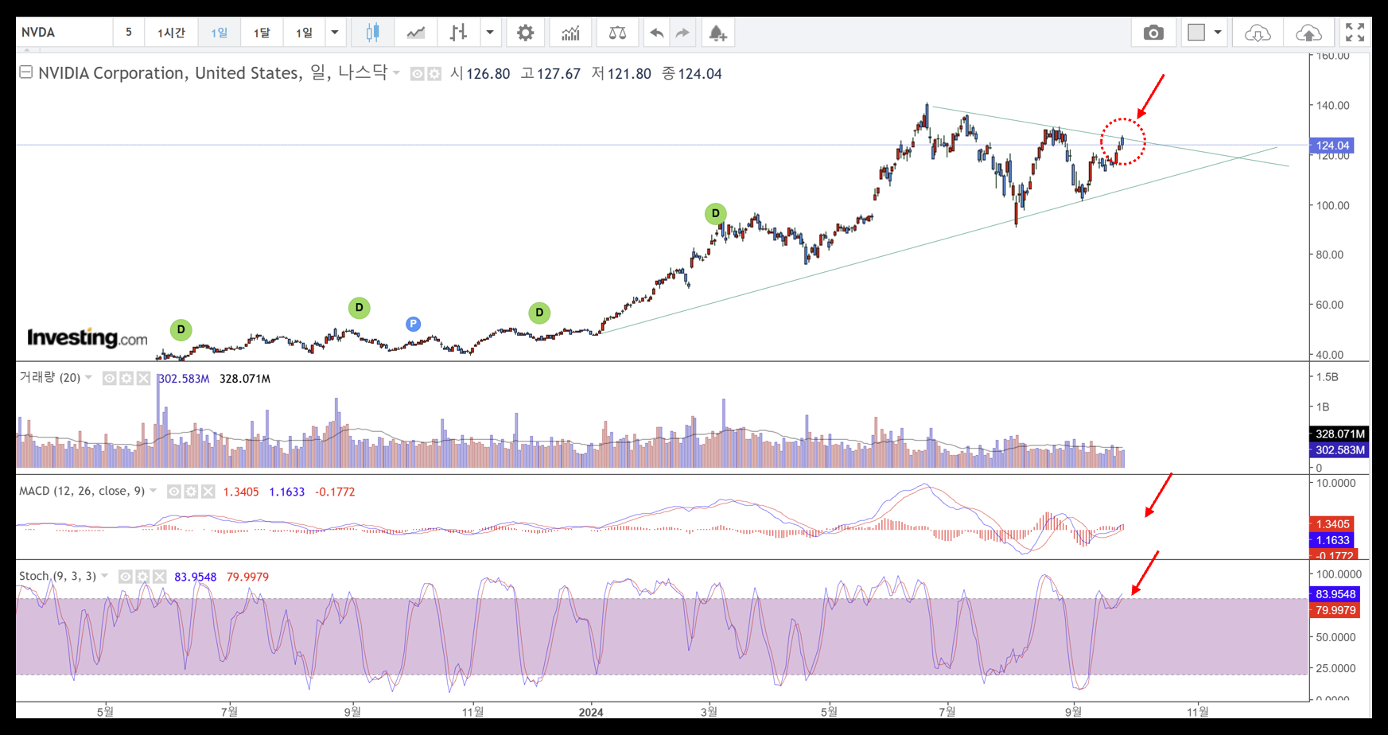Select the 1달 interval
Image resolution: width=1388 pixels, height=735 pixels.
tap(262, 33)
